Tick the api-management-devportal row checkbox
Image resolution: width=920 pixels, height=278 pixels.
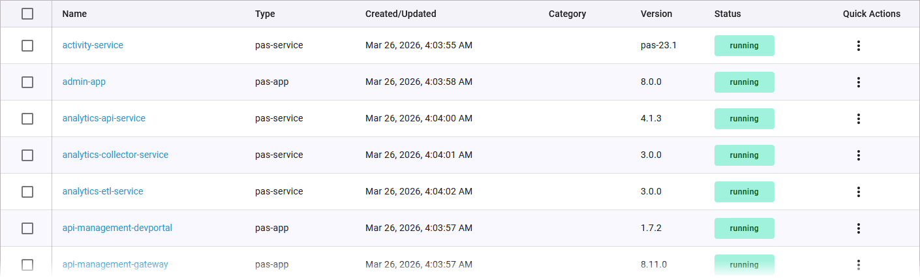pyautogui.click(x=27, y=228)
